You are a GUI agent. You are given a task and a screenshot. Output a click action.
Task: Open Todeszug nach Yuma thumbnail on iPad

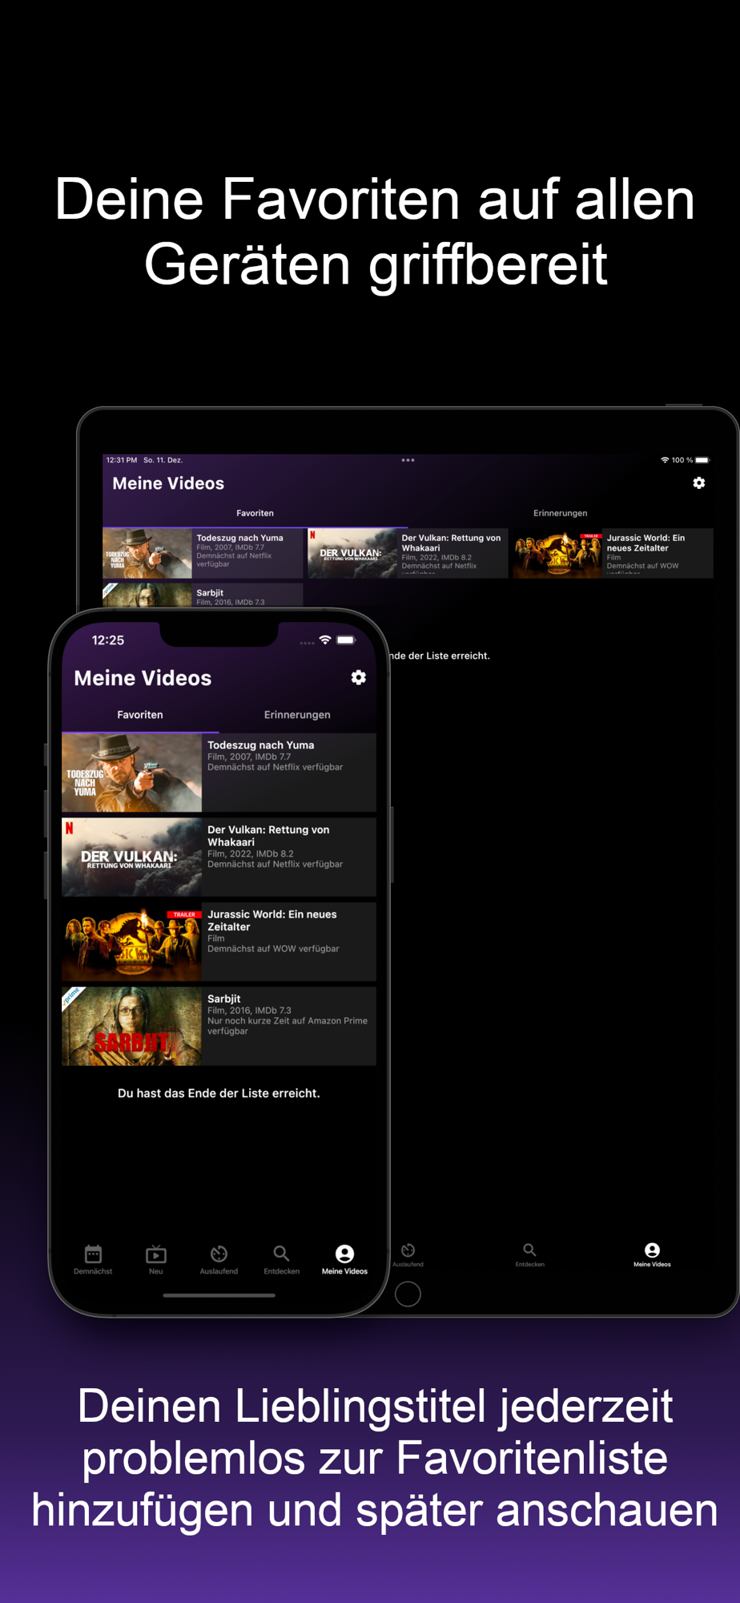(147, 553)
